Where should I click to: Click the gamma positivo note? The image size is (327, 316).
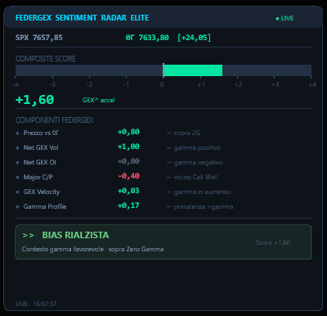194,148
